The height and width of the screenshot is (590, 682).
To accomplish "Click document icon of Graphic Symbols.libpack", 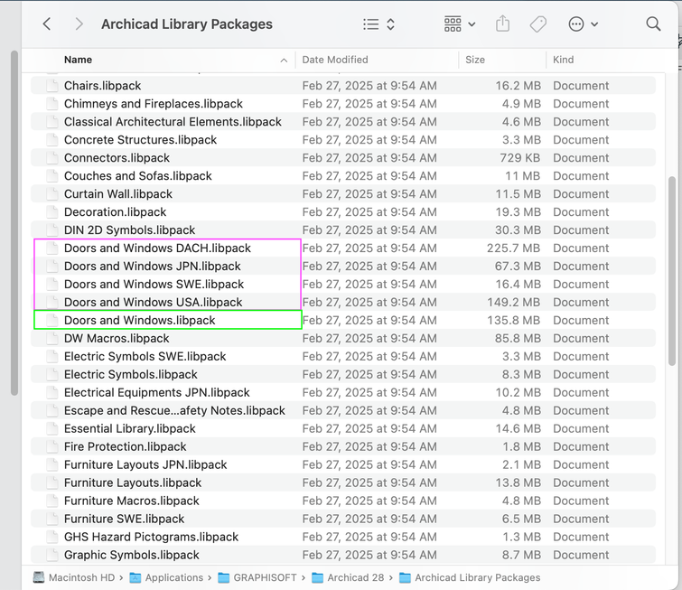I will coord(52,555).
